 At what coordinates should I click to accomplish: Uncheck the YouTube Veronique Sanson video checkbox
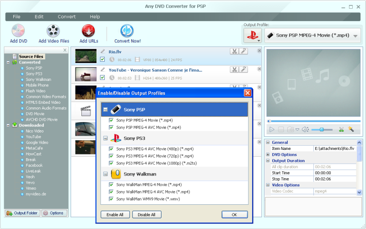102,77
